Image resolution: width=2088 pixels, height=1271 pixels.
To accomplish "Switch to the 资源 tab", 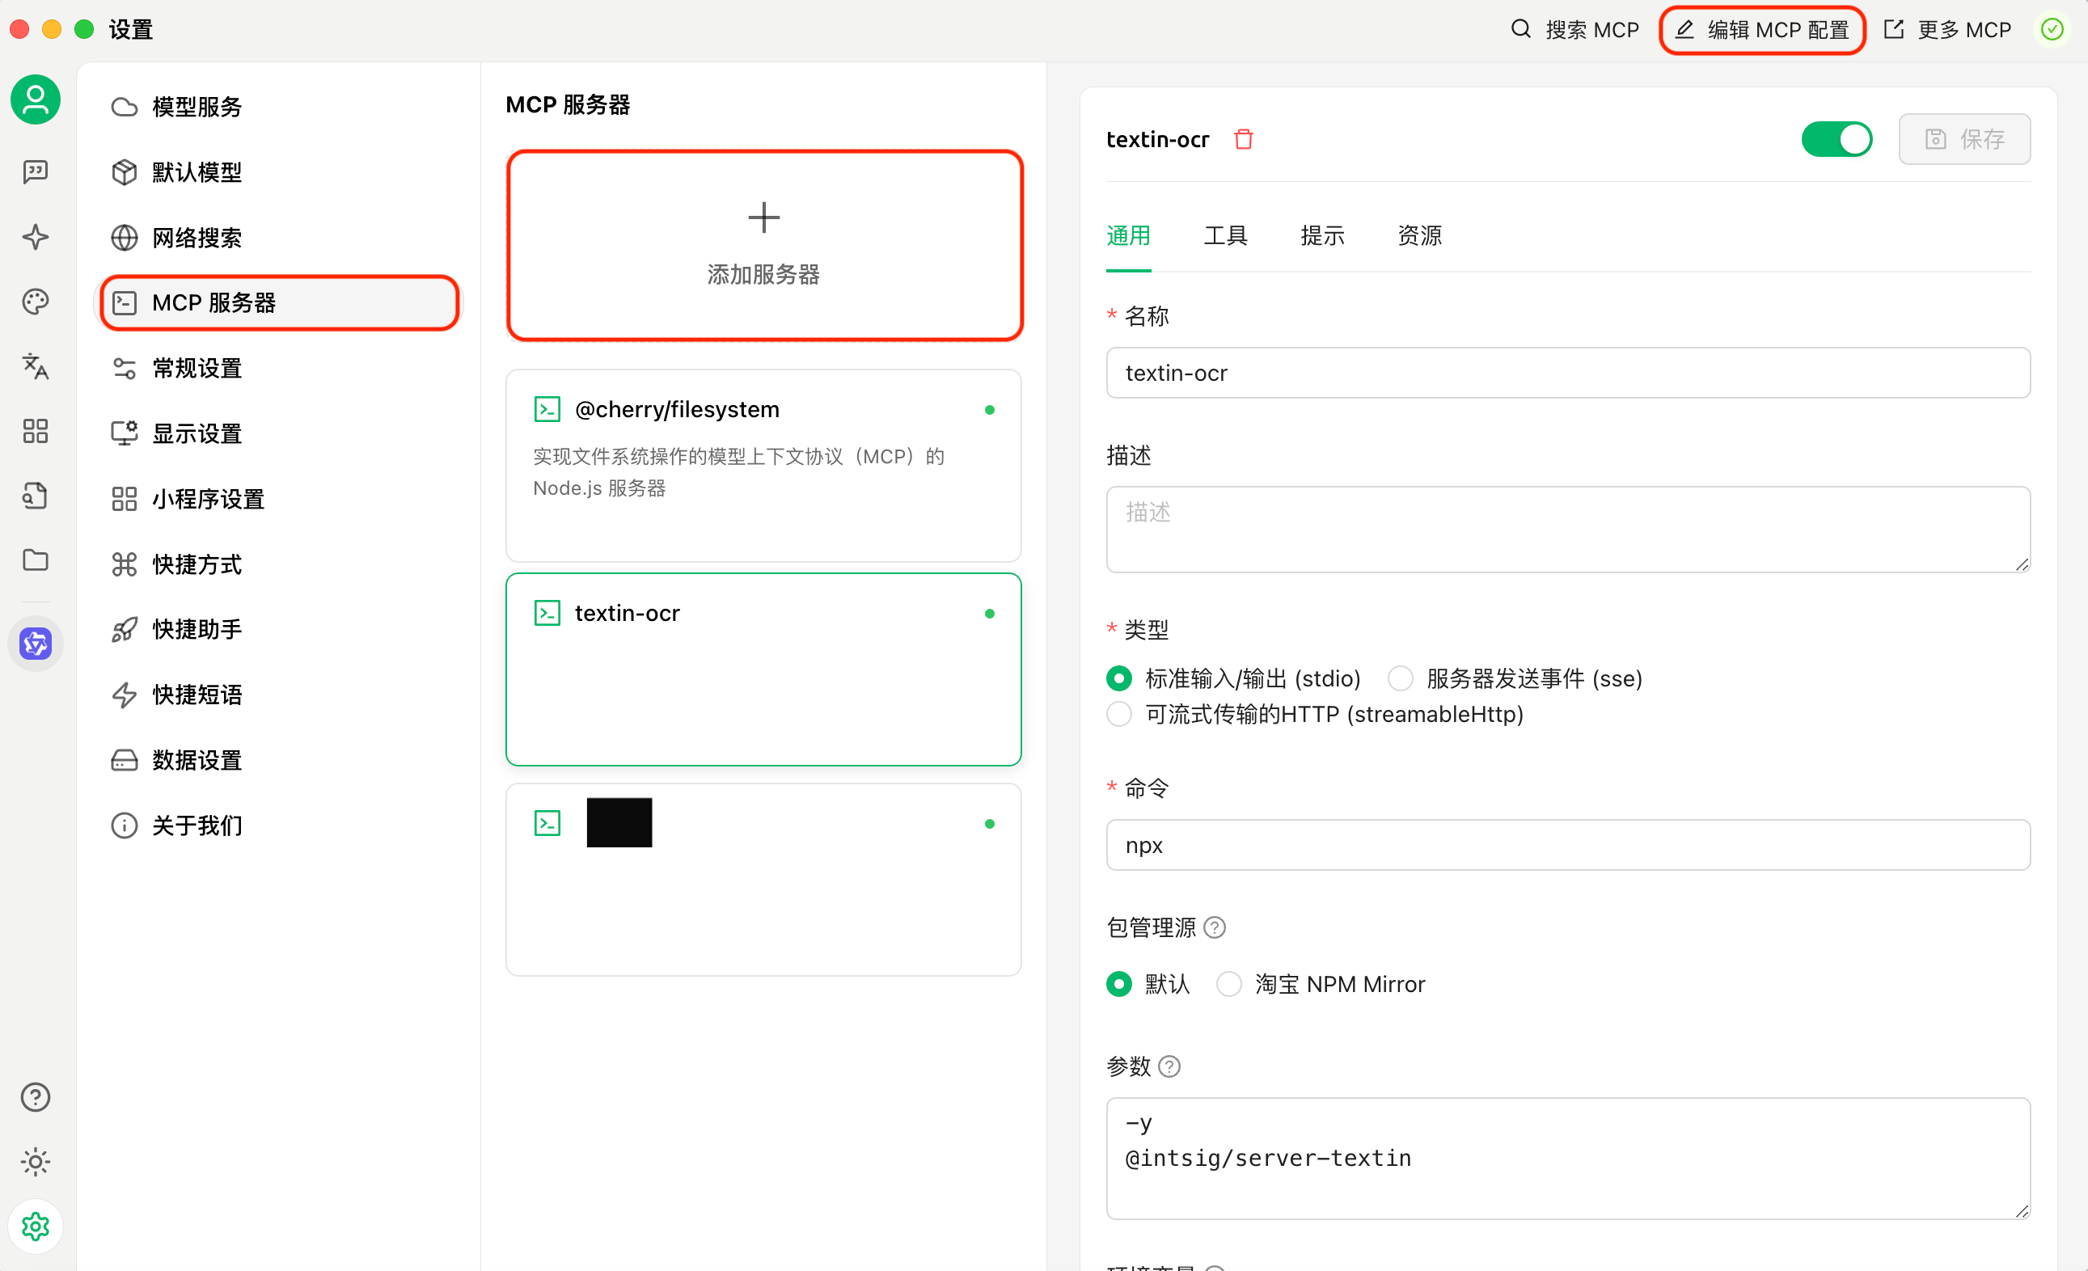I will 1418,235.
